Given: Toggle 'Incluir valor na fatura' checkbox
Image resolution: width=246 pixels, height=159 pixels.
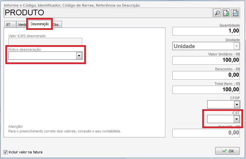Looking at the screenshot, I should click(5, 152).
